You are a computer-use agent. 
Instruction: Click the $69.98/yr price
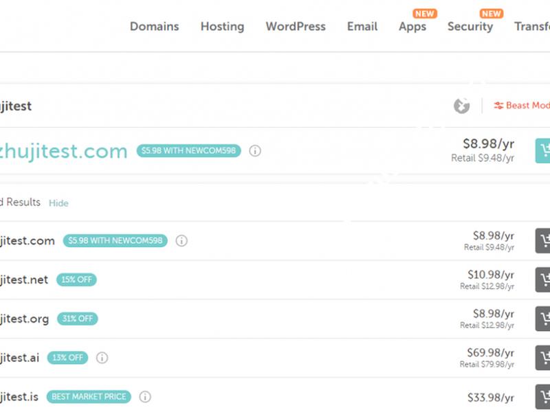coord(490,352)
